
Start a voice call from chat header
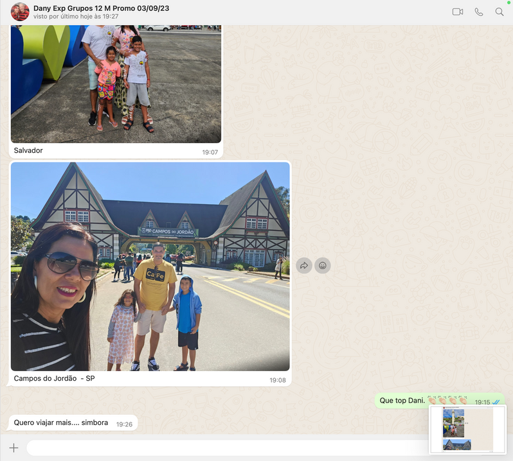tap(478, 12)
